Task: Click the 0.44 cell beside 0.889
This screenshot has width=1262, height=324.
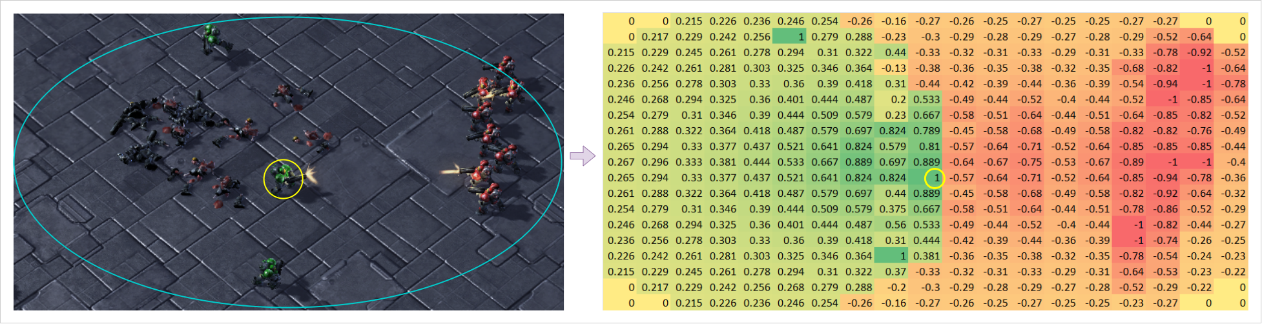Action: click(x=891, y=193)
